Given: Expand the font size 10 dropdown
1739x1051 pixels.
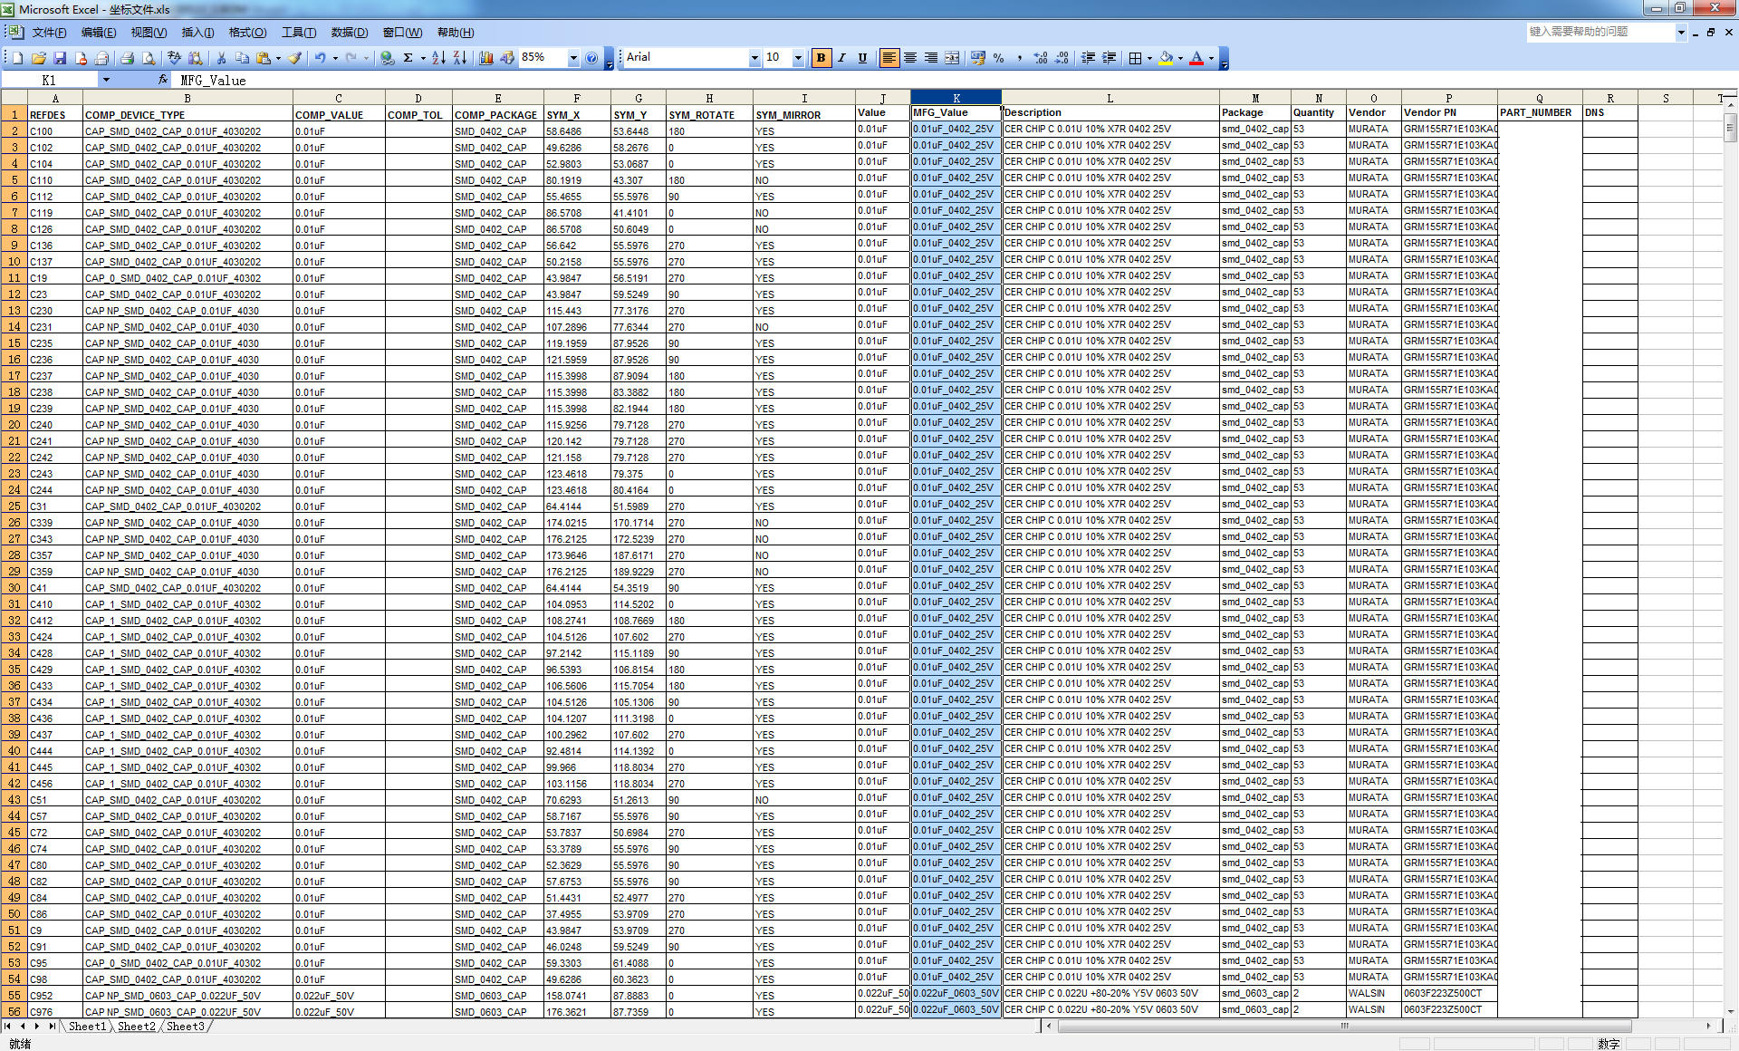Looking at the screenshot, I should 798,58.
